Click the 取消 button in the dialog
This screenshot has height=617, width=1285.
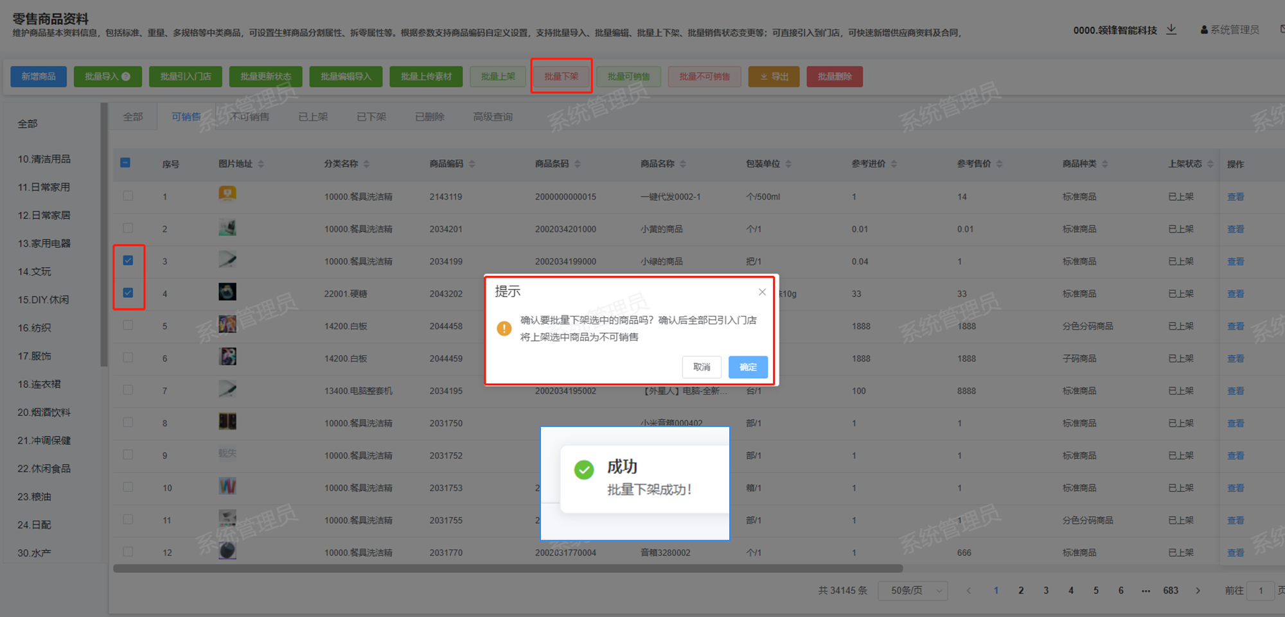(x=702, y=367)
